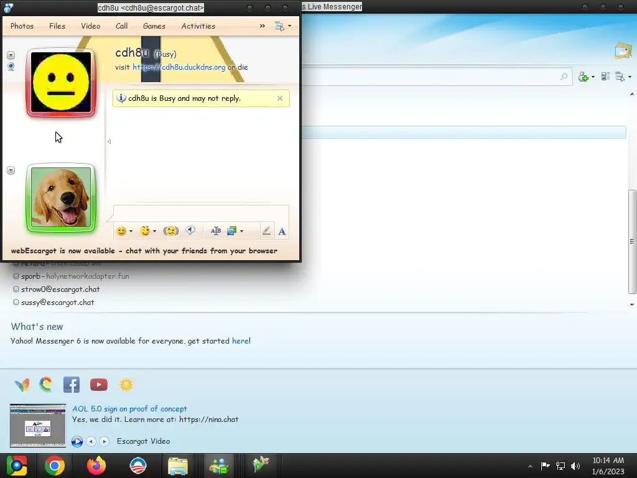
Task: Click the chat message input box
Action: (x=201, y=213)
